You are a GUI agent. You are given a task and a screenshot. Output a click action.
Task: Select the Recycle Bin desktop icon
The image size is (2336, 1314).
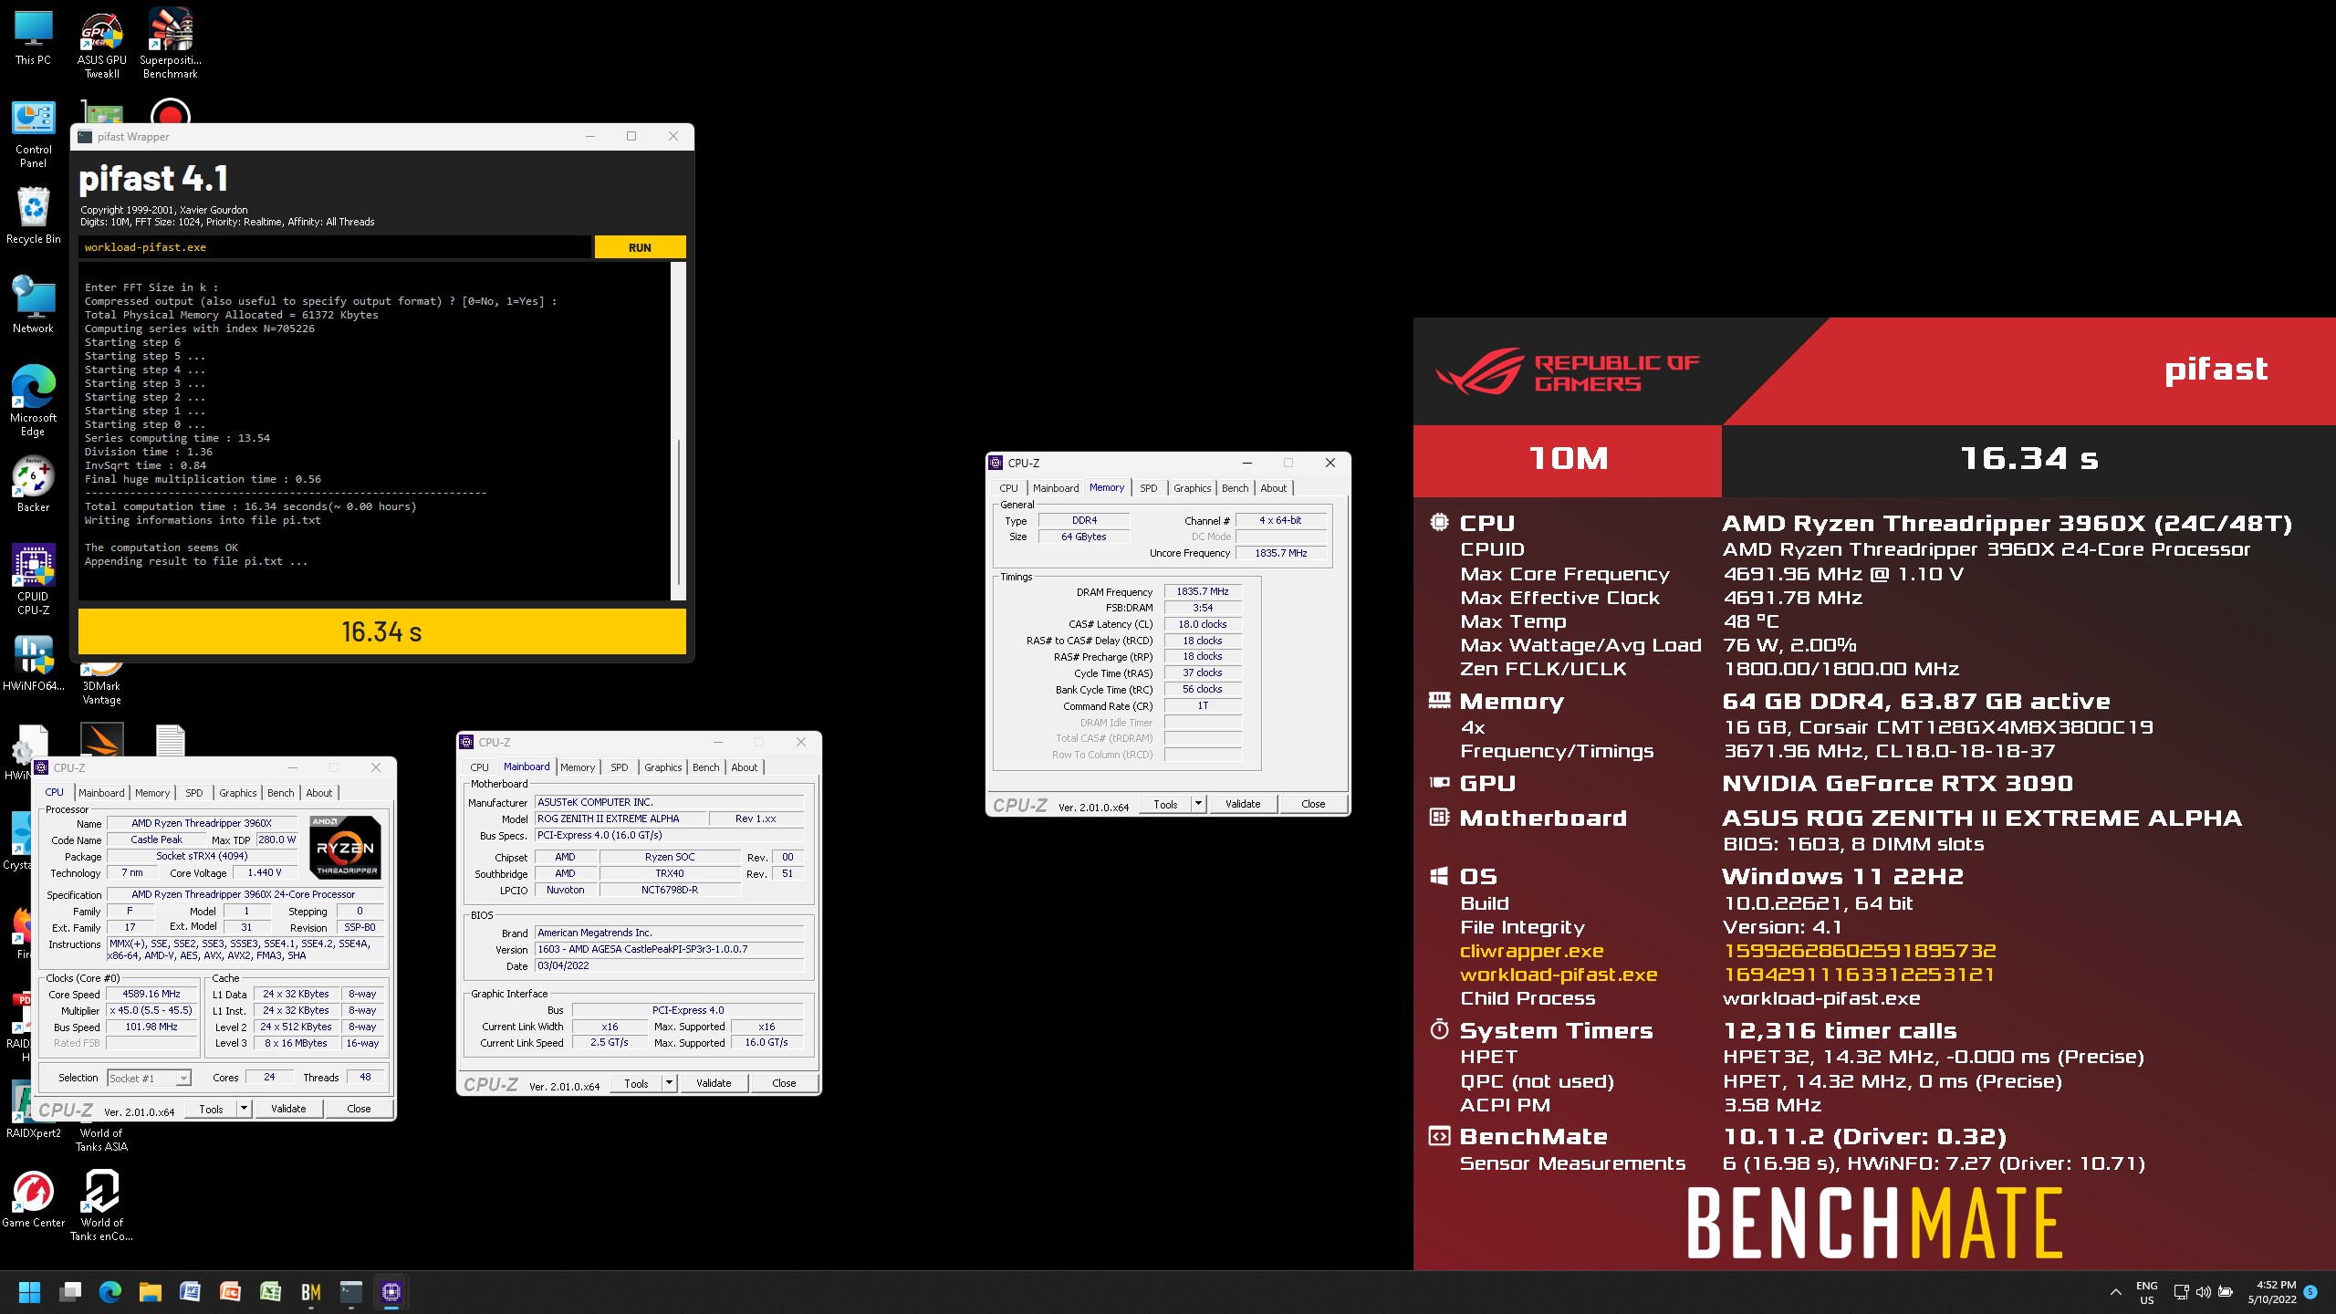pyautogui.click(x=33, y=217)
